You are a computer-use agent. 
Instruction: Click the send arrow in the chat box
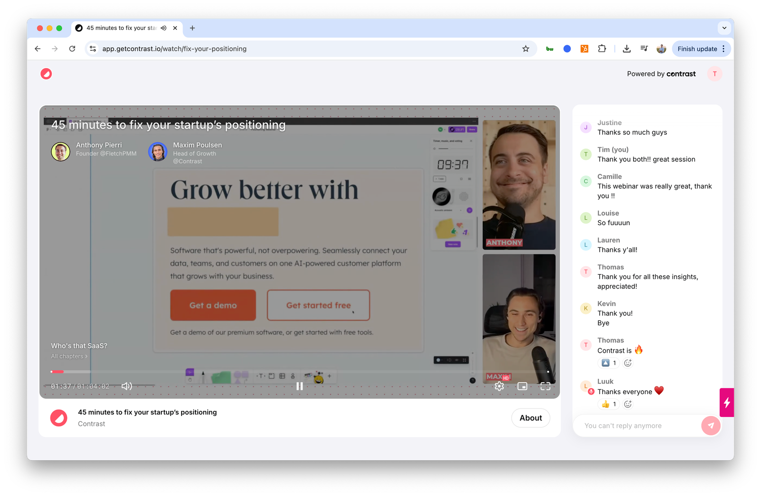(x=711, y=426)
